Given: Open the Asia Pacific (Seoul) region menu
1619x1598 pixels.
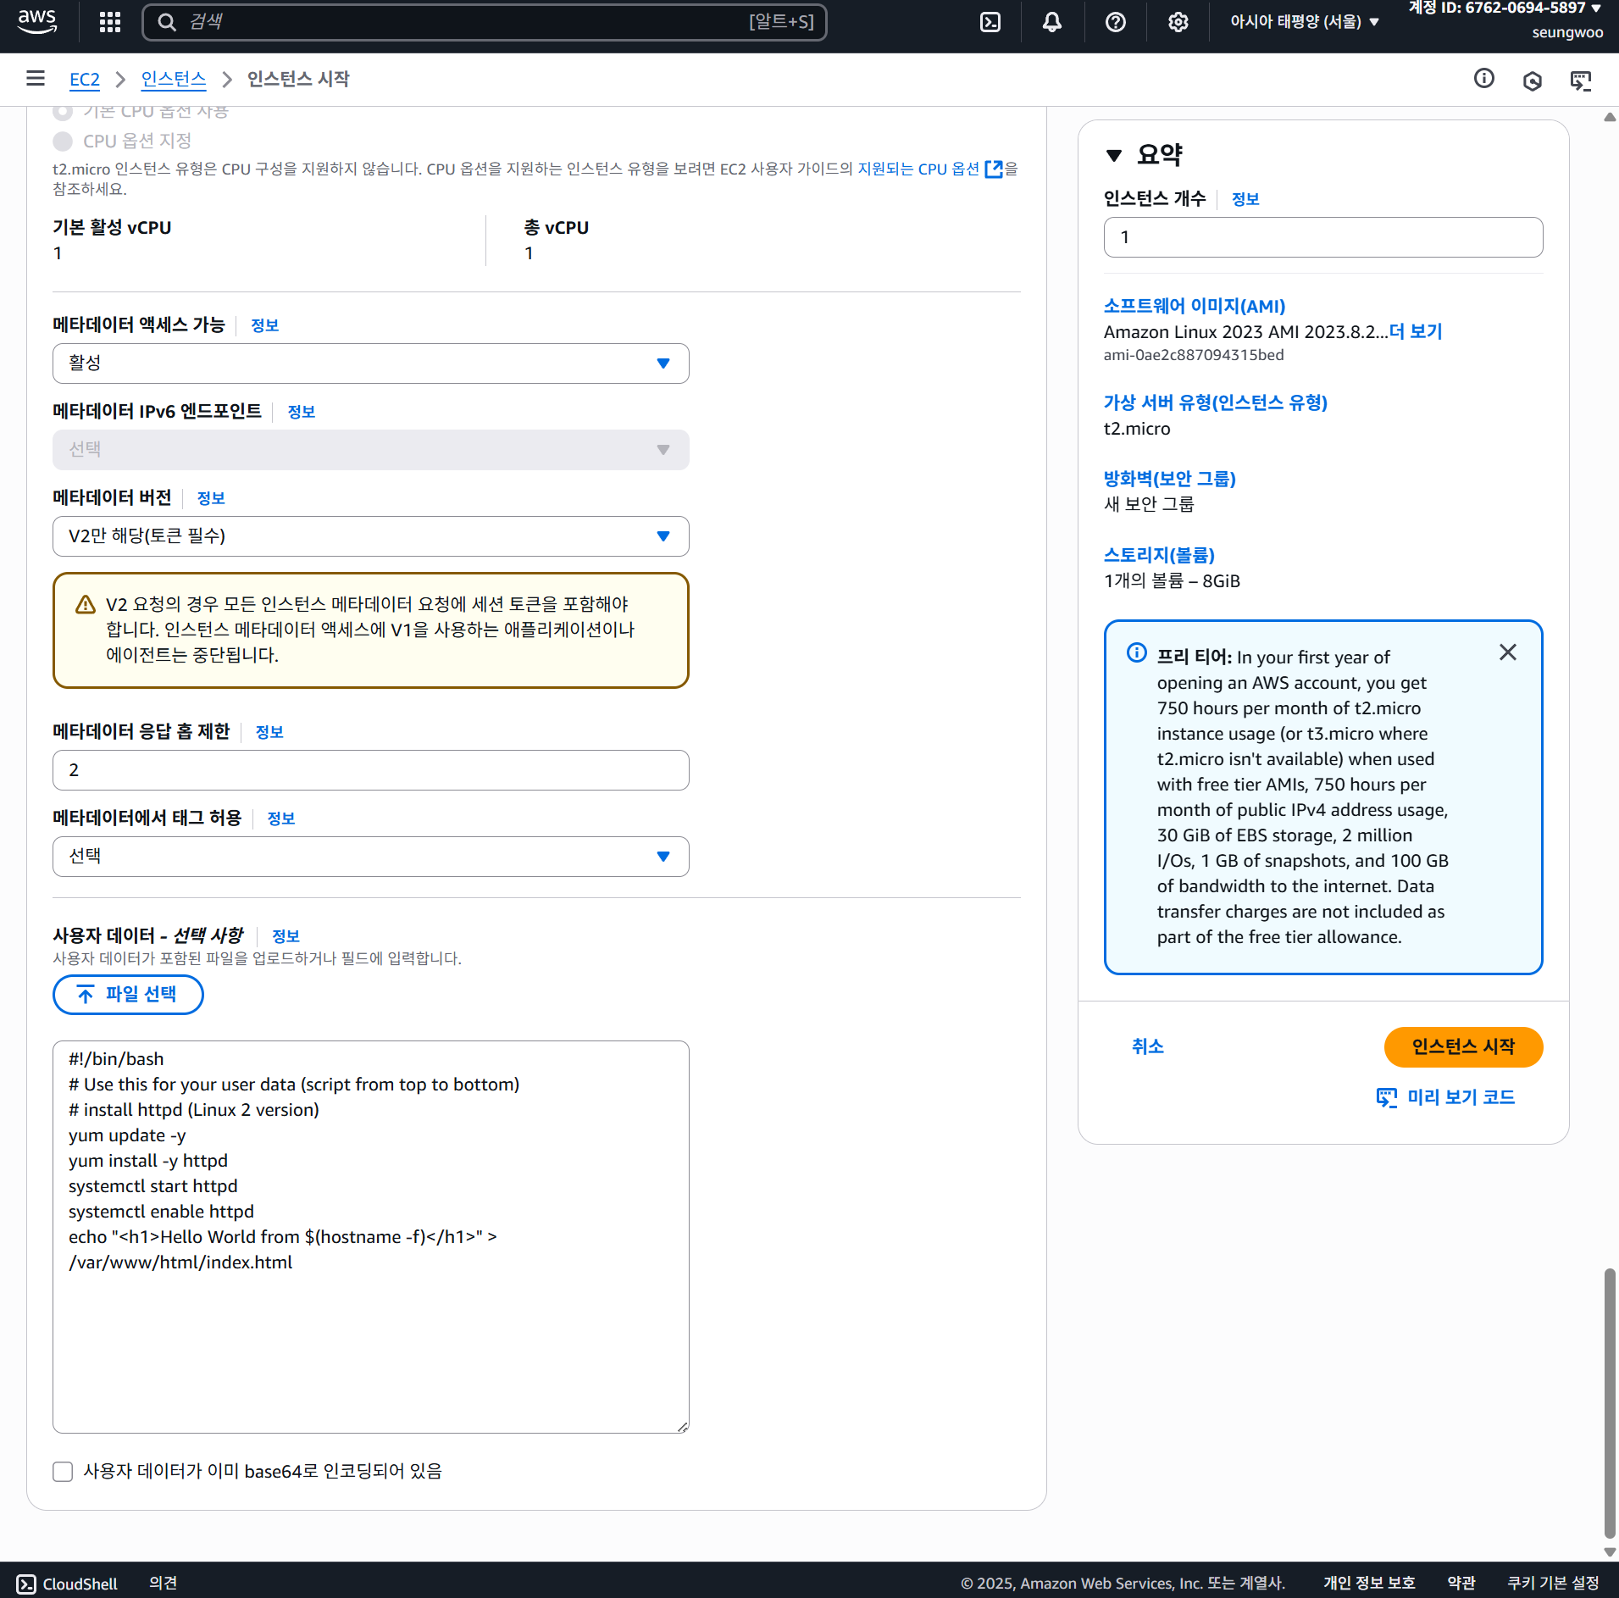Looking at the screenshot, I should 1304,22.
